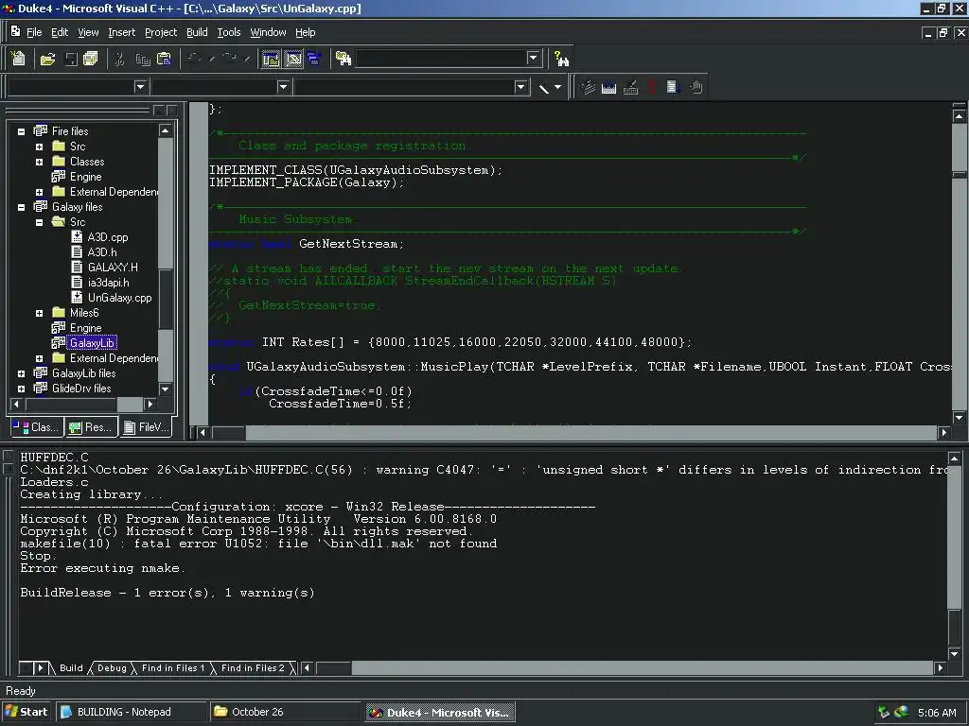Click the code editor scroll-up arrow
This screenshot has height=726, width=969.
tap(959, 116)
